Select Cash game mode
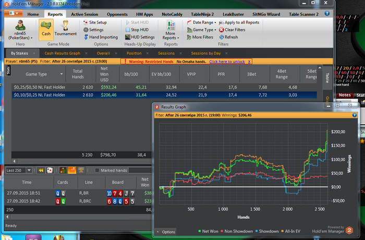Image resolution: width=365 pixels, height=240 pixels. pos(46,30)
